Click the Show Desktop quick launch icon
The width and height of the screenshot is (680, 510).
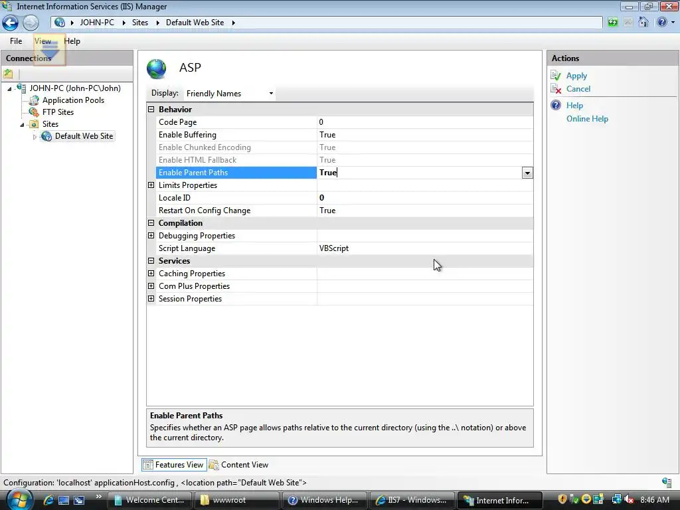click(63, 500)
